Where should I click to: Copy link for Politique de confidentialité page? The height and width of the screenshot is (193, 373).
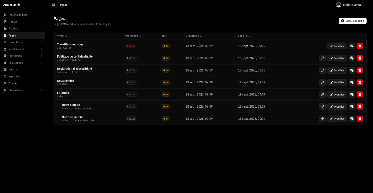pos(322,58)
